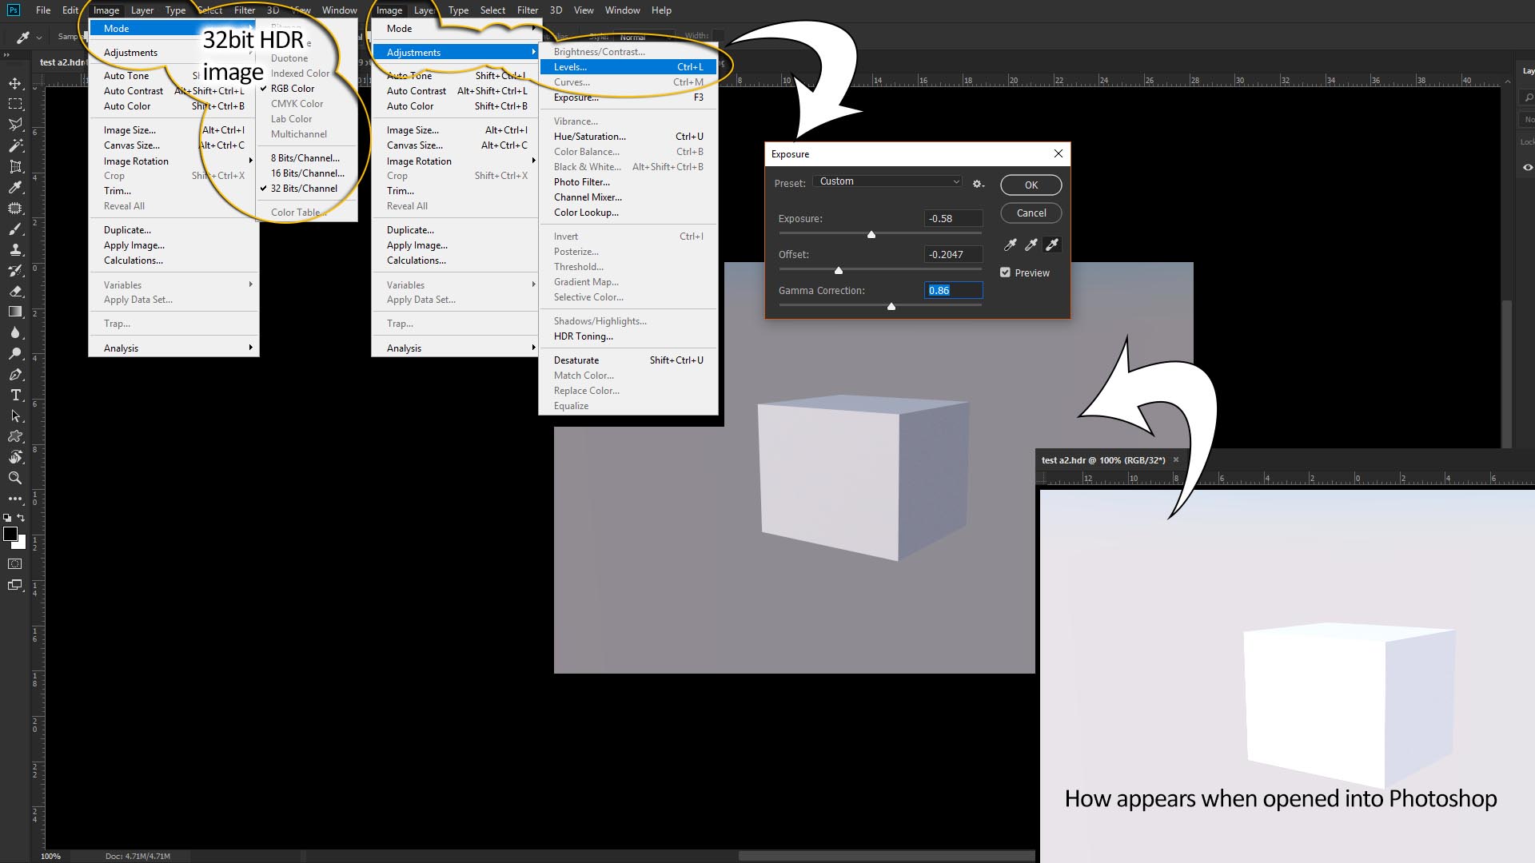
Task: Reset default foreground and background colors
Action: tap(8, 518)
